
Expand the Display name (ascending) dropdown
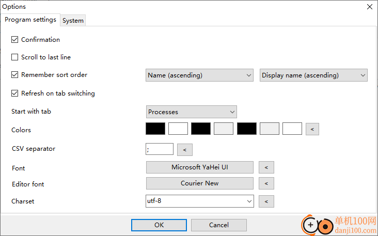pyautogui.click(x=313, y=75)
